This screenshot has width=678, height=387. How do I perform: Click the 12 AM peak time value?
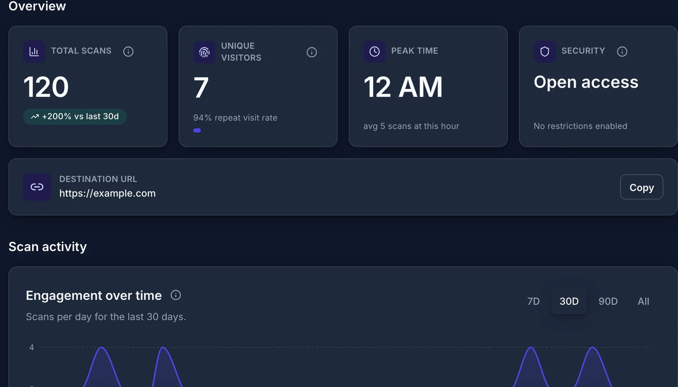(x=403, y=87)
